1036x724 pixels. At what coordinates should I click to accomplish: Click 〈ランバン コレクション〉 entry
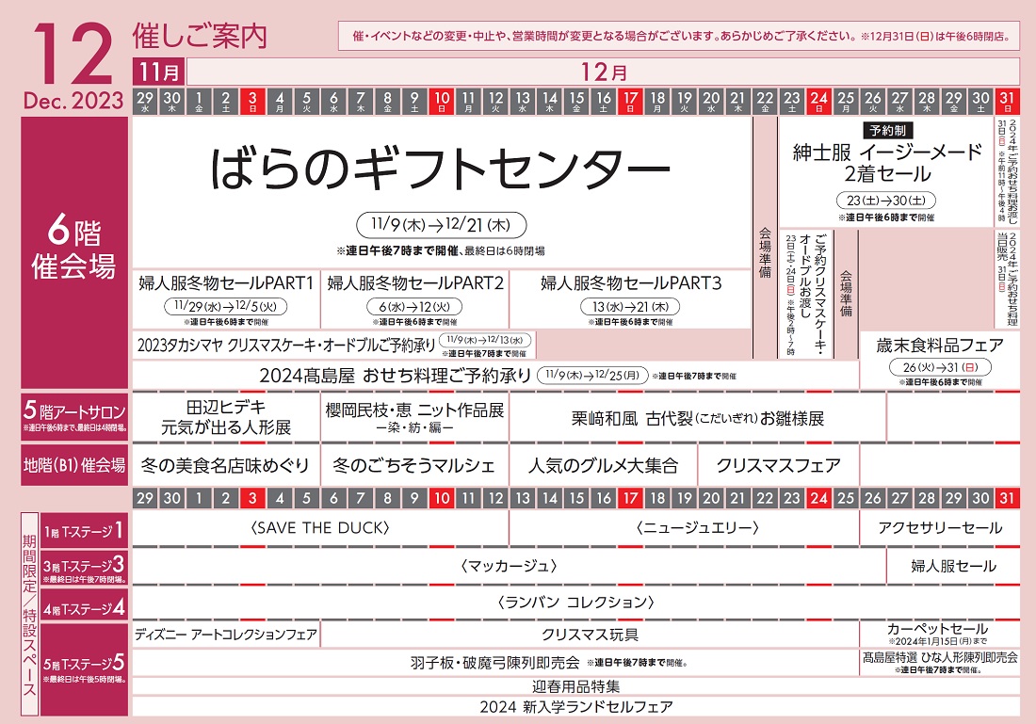click(x=576, y=603)
